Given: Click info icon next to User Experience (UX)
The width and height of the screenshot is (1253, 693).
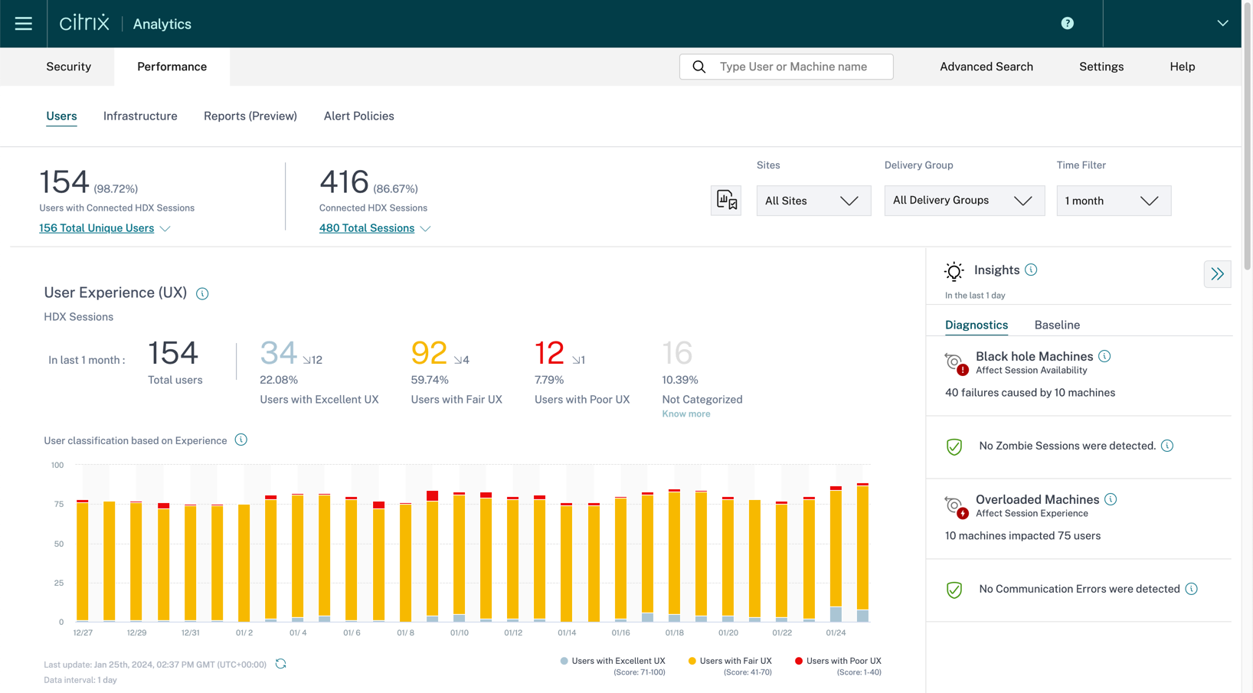Looking at the screenshot, I should pyautogui.click(x=202, y=294).
